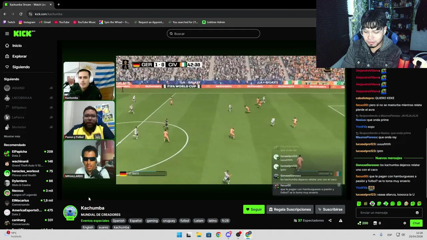Open ElPapicha recommended channel

(28, 153)
